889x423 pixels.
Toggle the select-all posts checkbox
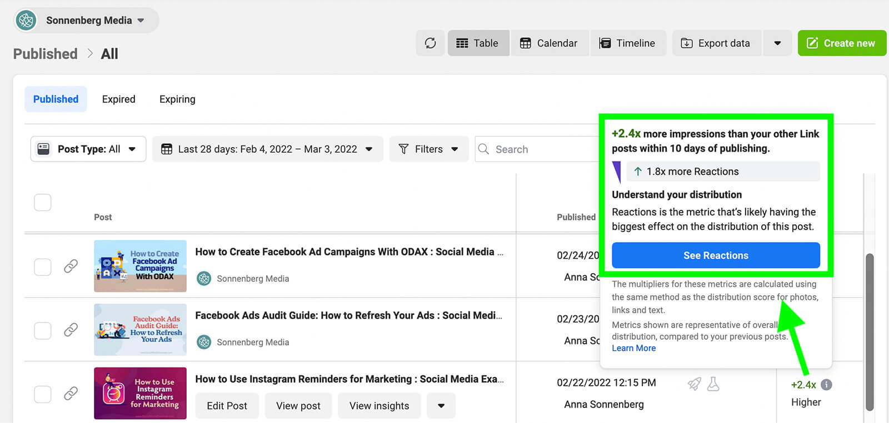coord(43,203)
